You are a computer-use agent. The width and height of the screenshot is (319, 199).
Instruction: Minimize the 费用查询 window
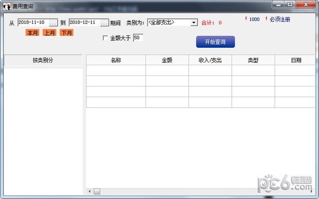[279, 5]
